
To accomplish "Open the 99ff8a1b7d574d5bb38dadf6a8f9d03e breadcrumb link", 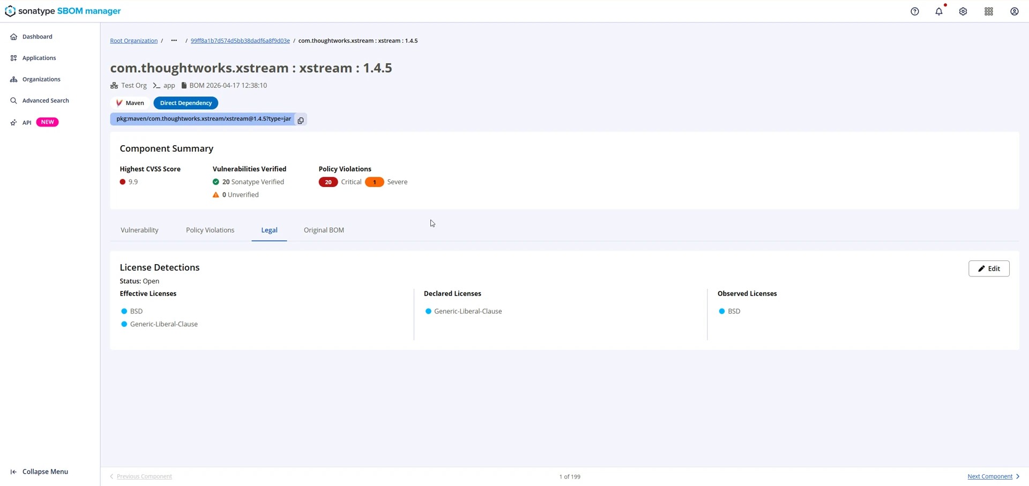I will [x=240, y=41].
